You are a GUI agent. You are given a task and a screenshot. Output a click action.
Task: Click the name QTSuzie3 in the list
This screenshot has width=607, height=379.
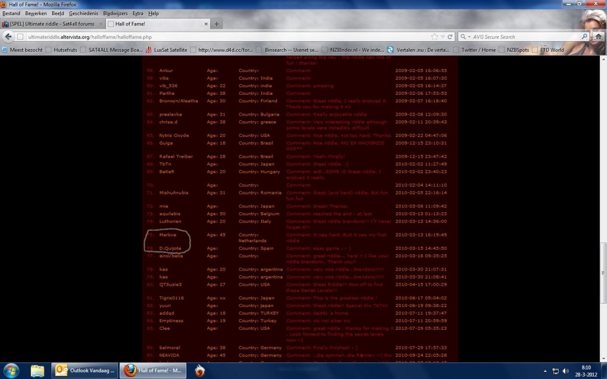click(x=170, y=284)
